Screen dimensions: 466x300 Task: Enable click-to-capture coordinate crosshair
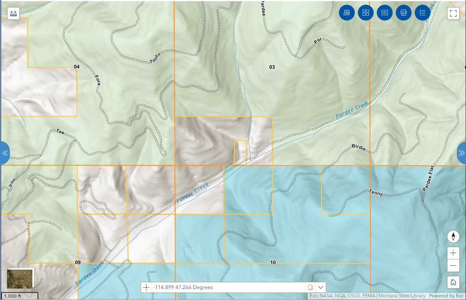point(146,287)
